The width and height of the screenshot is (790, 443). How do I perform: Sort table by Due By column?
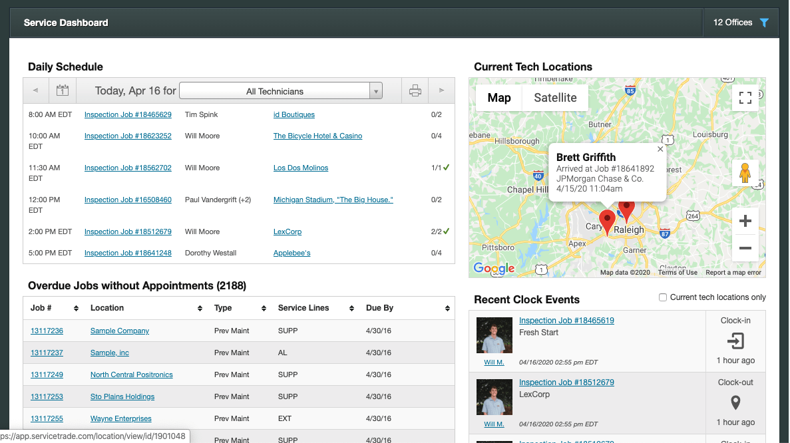(447, 308)
